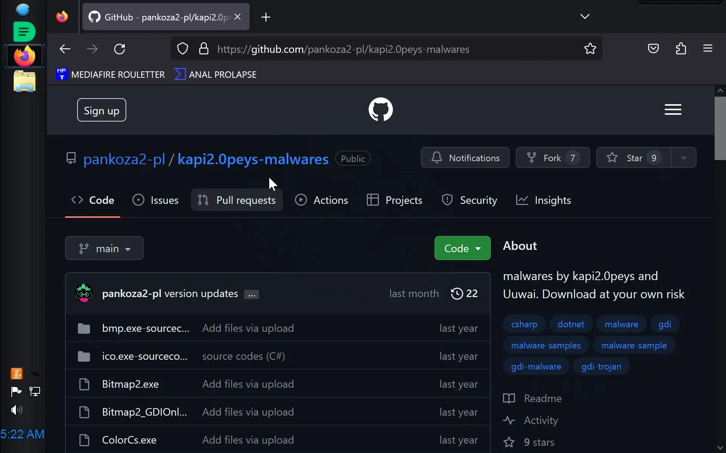The image size is (726, 453).
Task: Click the Sign up button
Action: (x=101, y=110)
